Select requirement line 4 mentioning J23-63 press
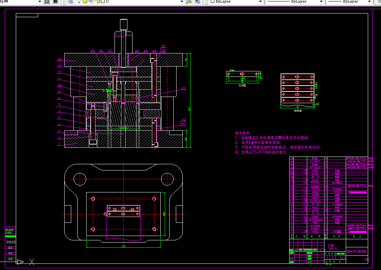 (263, 152)
